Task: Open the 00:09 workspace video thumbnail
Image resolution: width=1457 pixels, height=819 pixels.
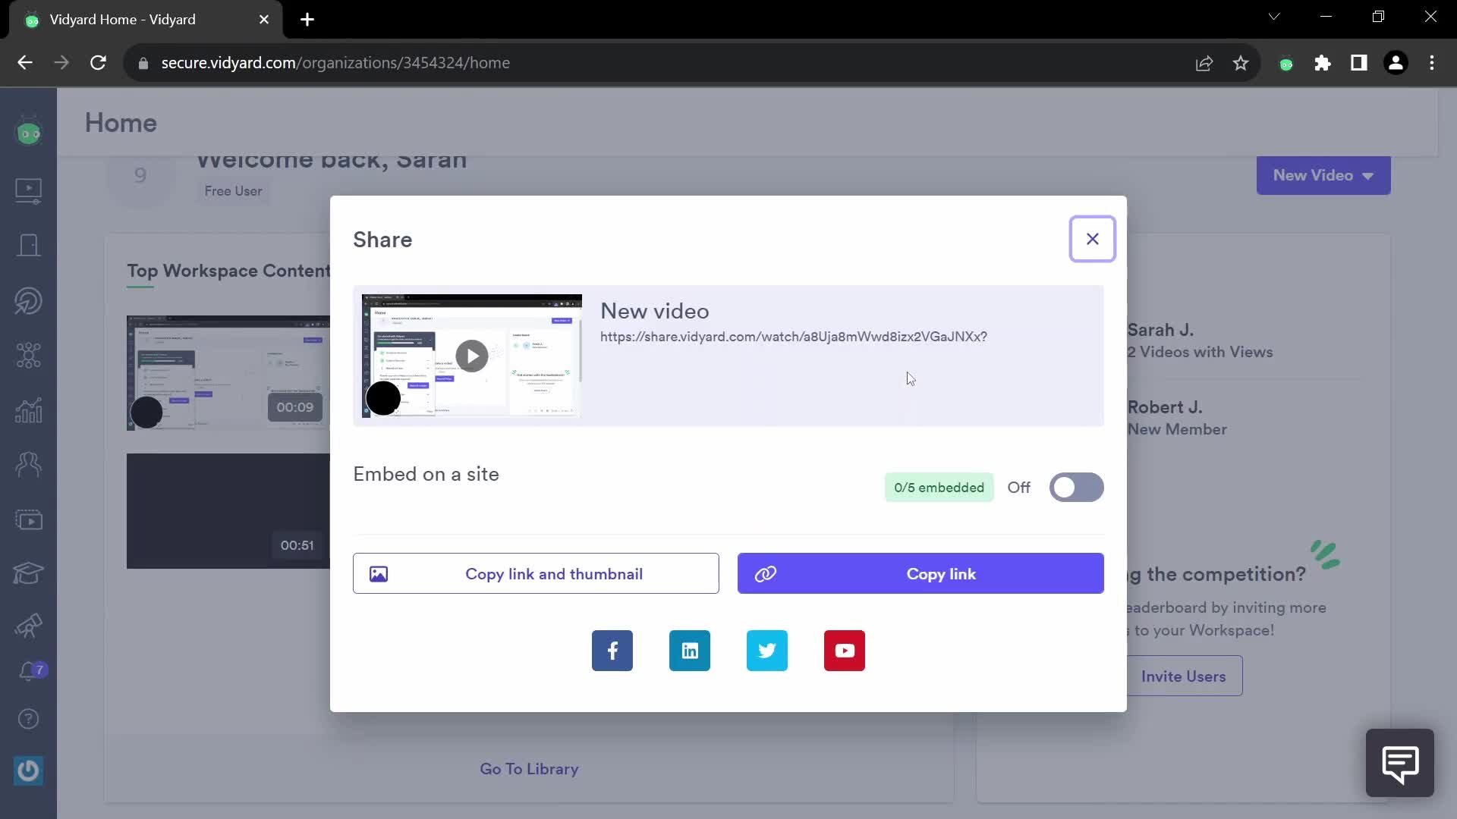Action: 228,373
